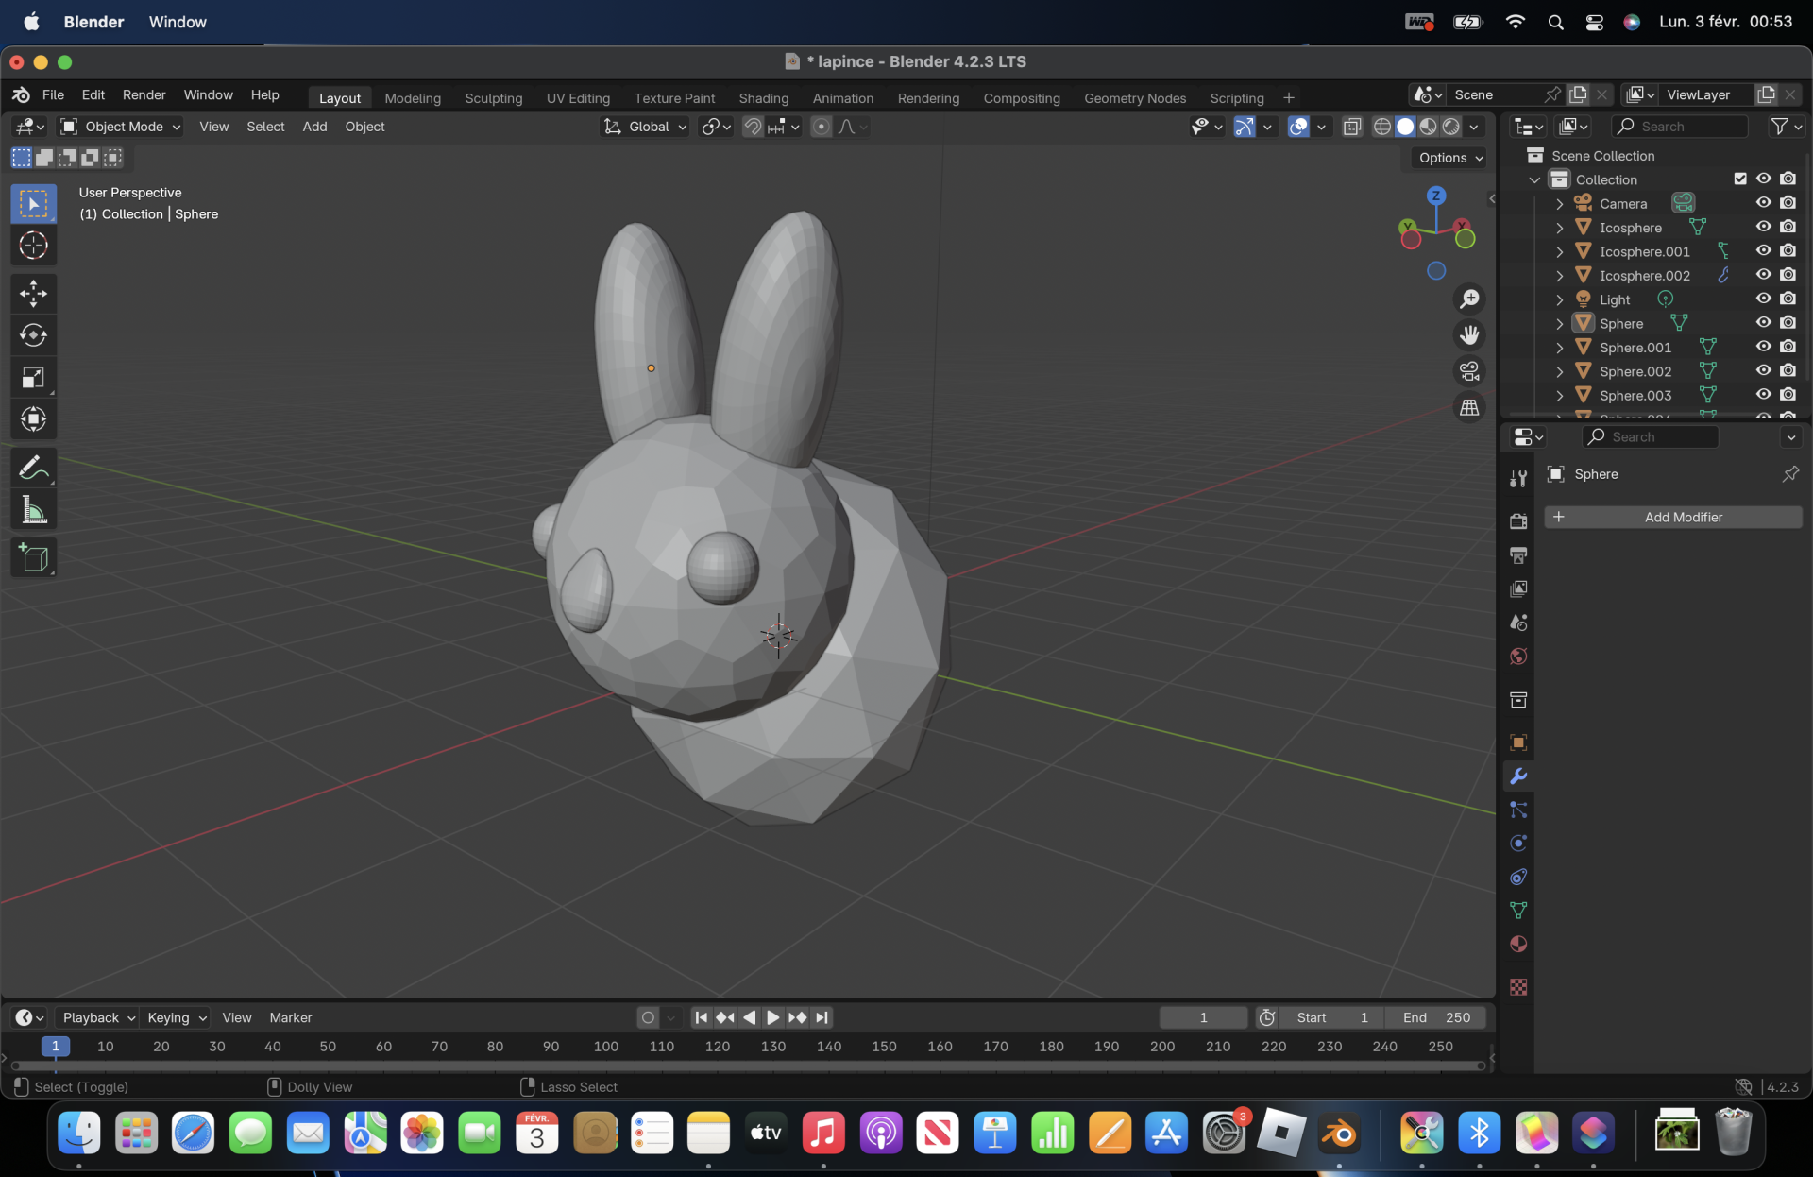
Task: Open the Object Mode dropdown
Action: click(x=120, y=127)
